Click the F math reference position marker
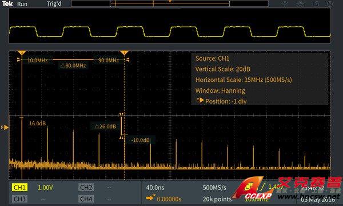Image resolution: width=343 pixels, height=206 pixels. point(5,128)
